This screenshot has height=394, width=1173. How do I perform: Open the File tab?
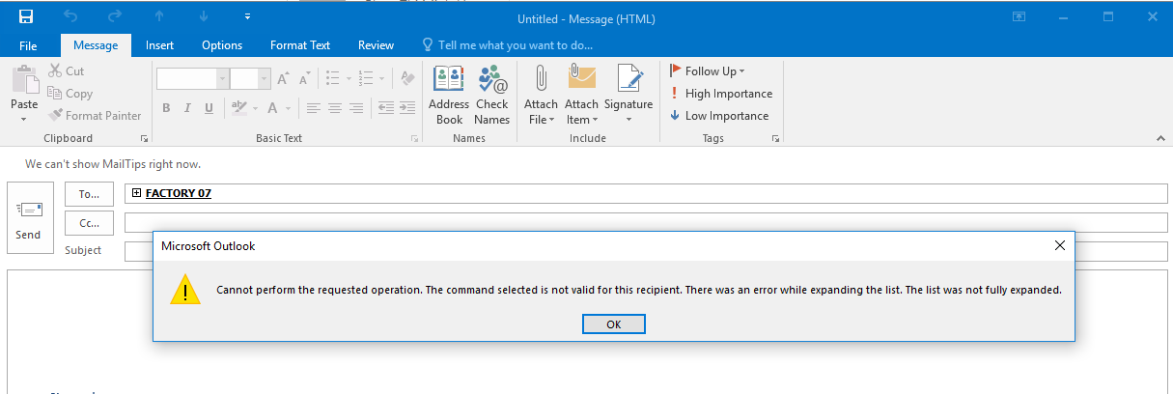click(x=28, y=45)
